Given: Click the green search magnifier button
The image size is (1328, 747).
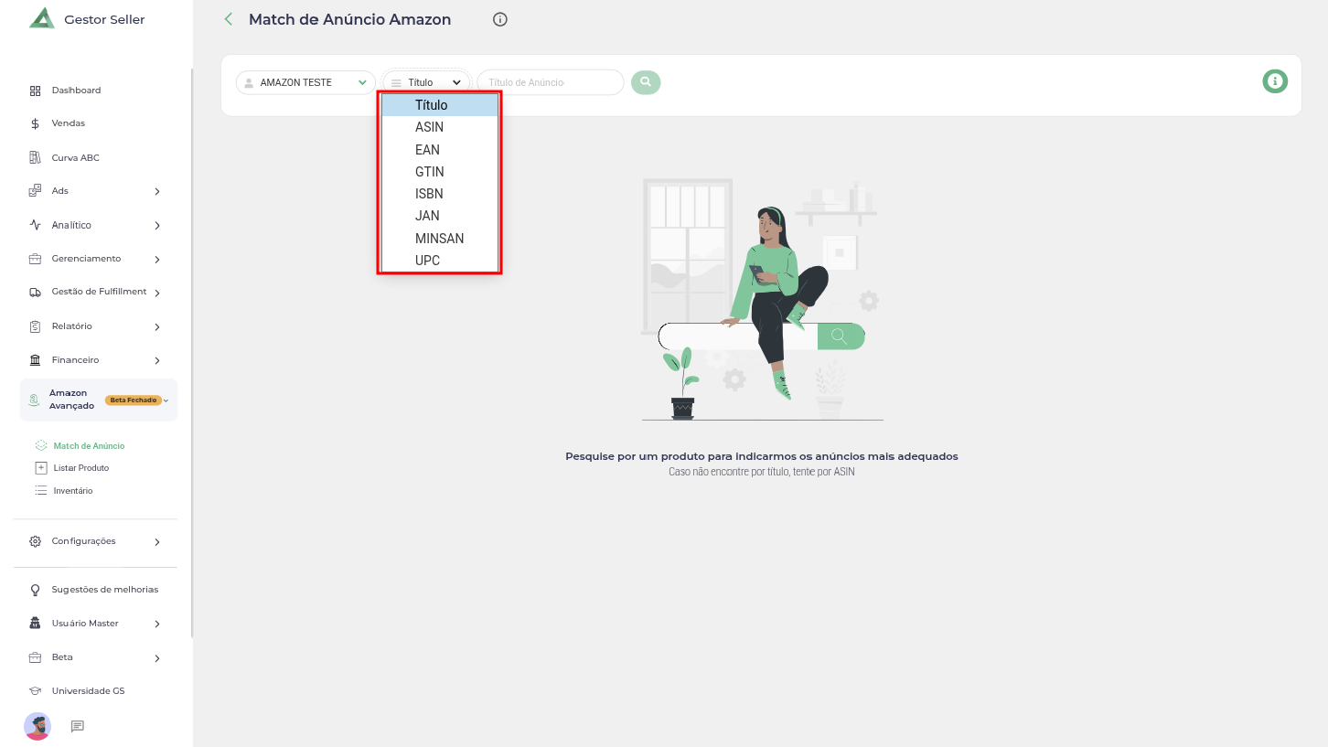Looking at the screenshot, I should tap(646, 82).
